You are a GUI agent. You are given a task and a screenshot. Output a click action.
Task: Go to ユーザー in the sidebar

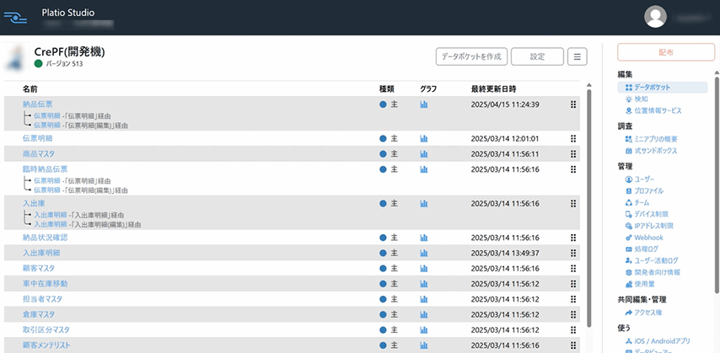pyautogui.click(x=644, y=179)
